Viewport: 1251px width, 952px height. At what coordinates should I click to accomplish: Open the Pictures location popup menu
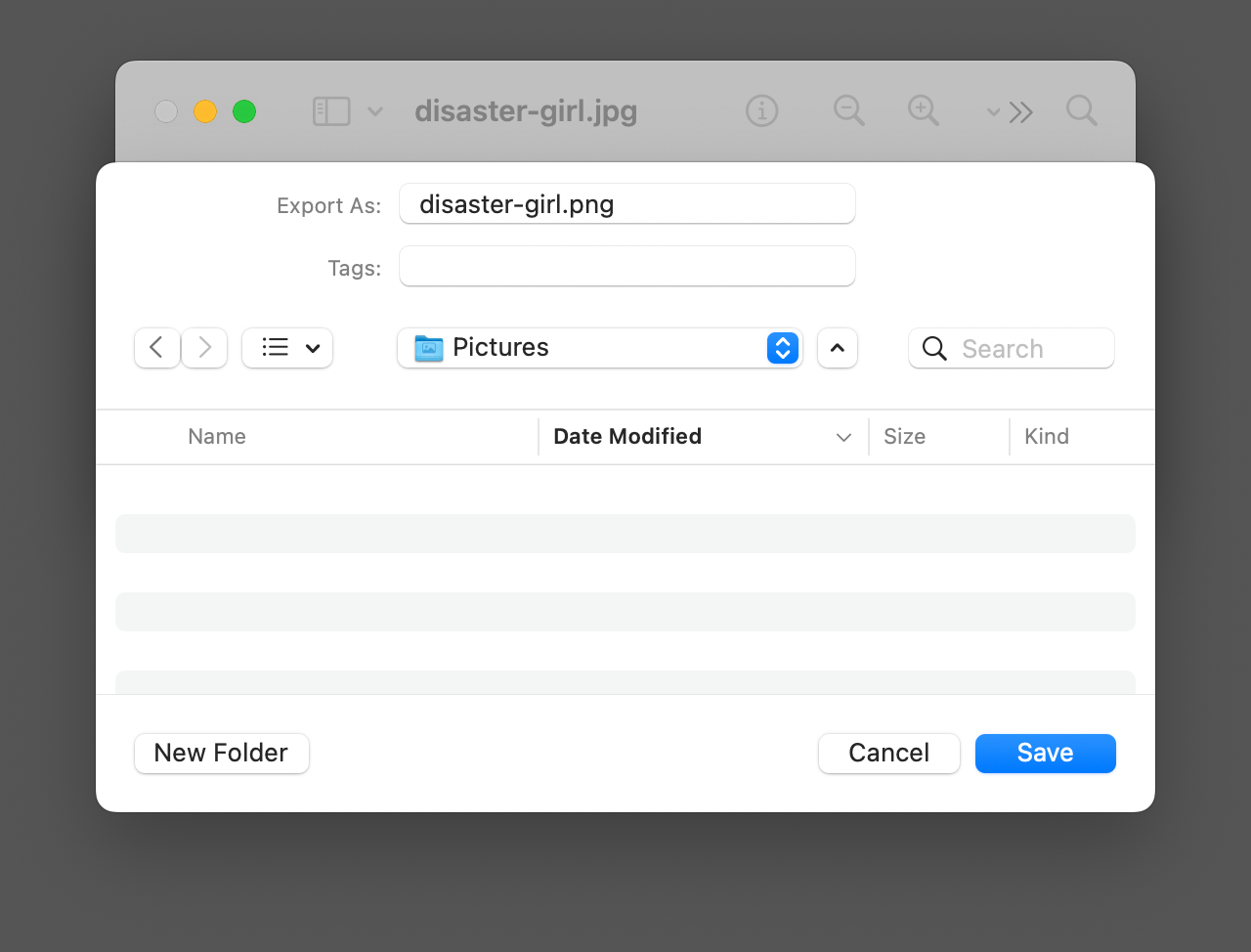pyautogui.click(x=599, y=348)
